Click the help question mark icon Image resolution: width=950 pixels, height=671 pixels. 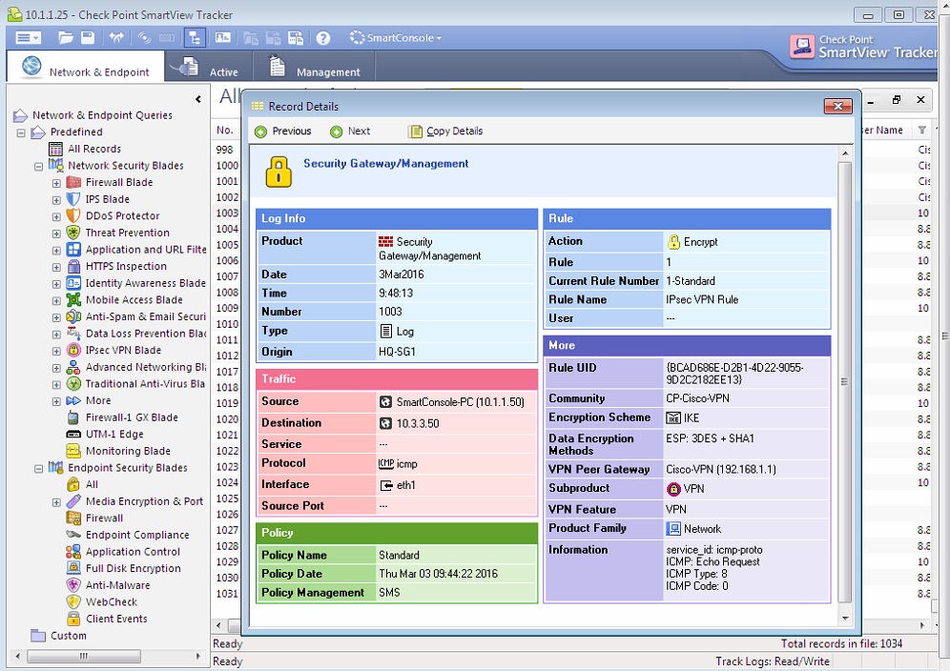tap(323, 38)
